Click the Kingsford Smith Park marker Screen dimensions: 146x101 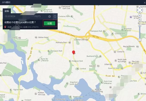coord(42,11)
